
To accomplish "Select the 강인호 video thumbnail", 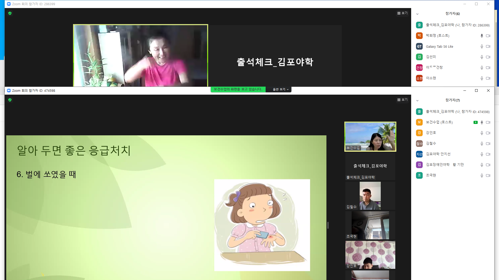I will (370, 255).
